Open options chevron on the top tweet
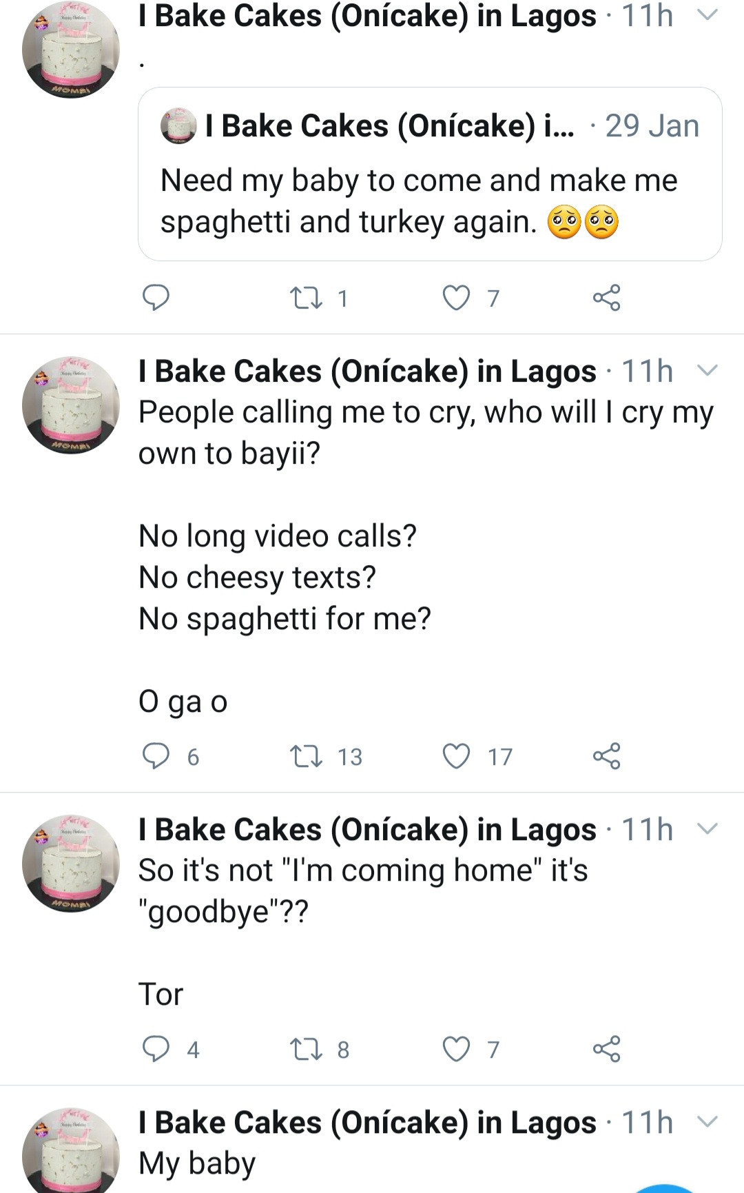Screen dimensions: 744x1193 707,15
